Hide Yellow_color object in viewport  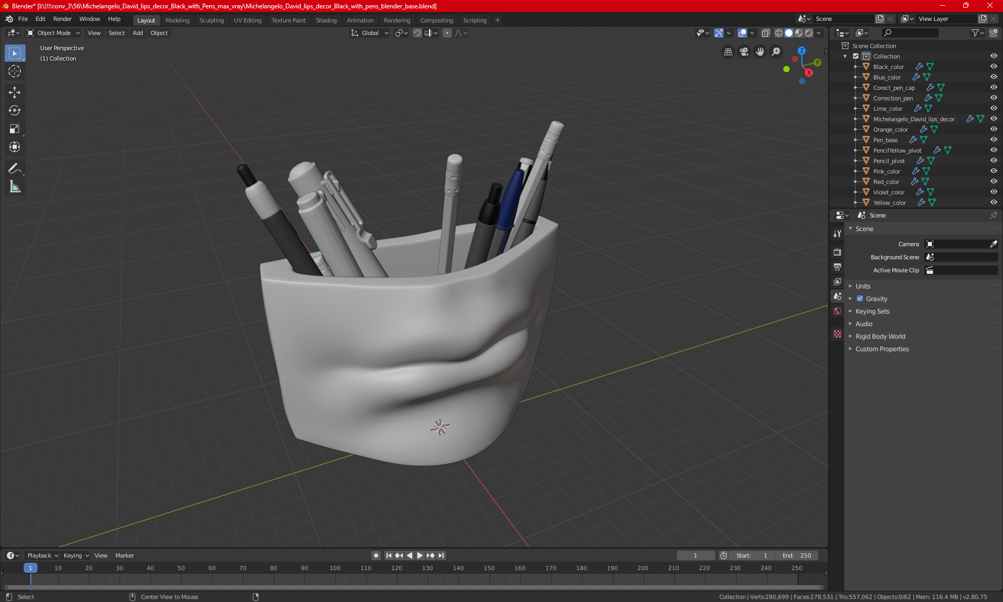pos(994,203)
